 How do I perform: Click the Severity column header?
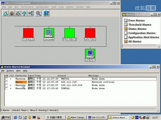pyautogui.click(x=21, y=75)
